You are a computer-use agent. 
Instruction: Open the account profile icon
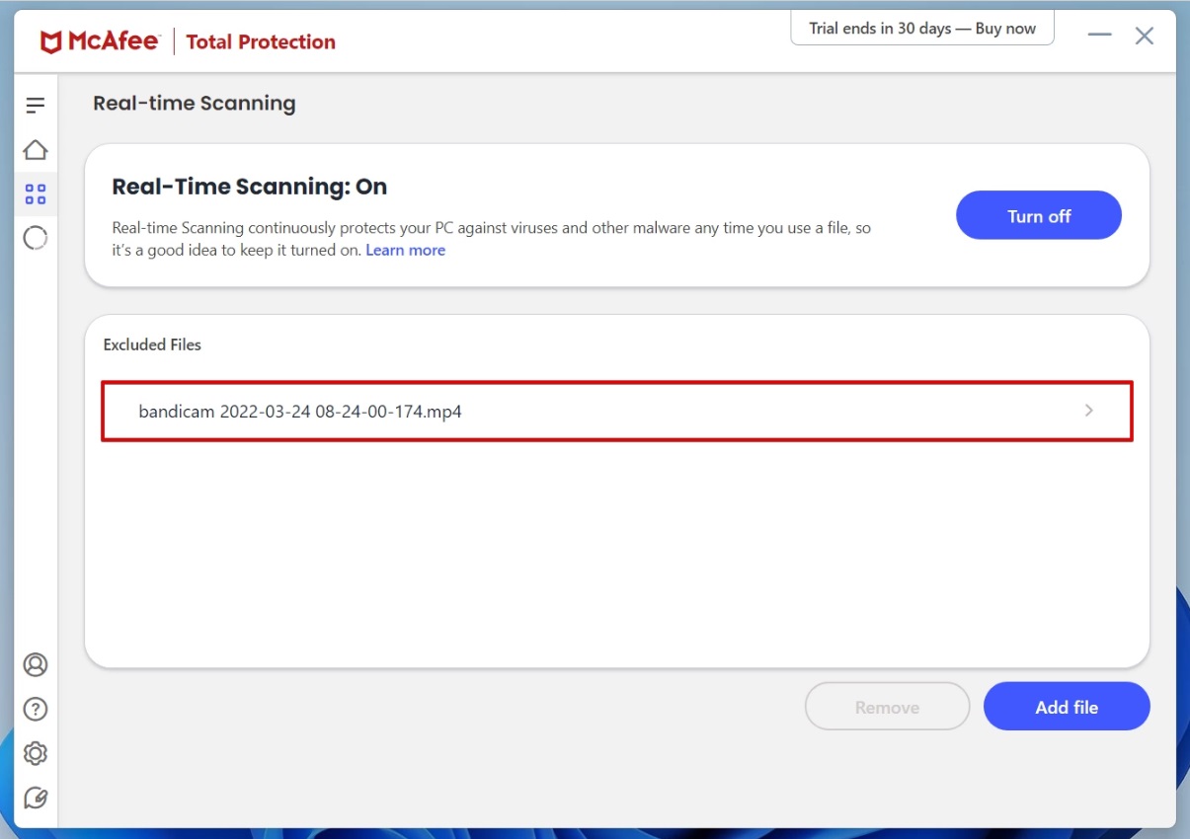[36, 664]
